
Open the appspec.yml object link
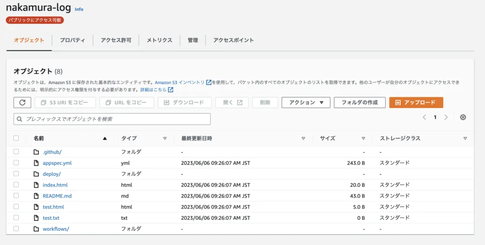(57, 163)
